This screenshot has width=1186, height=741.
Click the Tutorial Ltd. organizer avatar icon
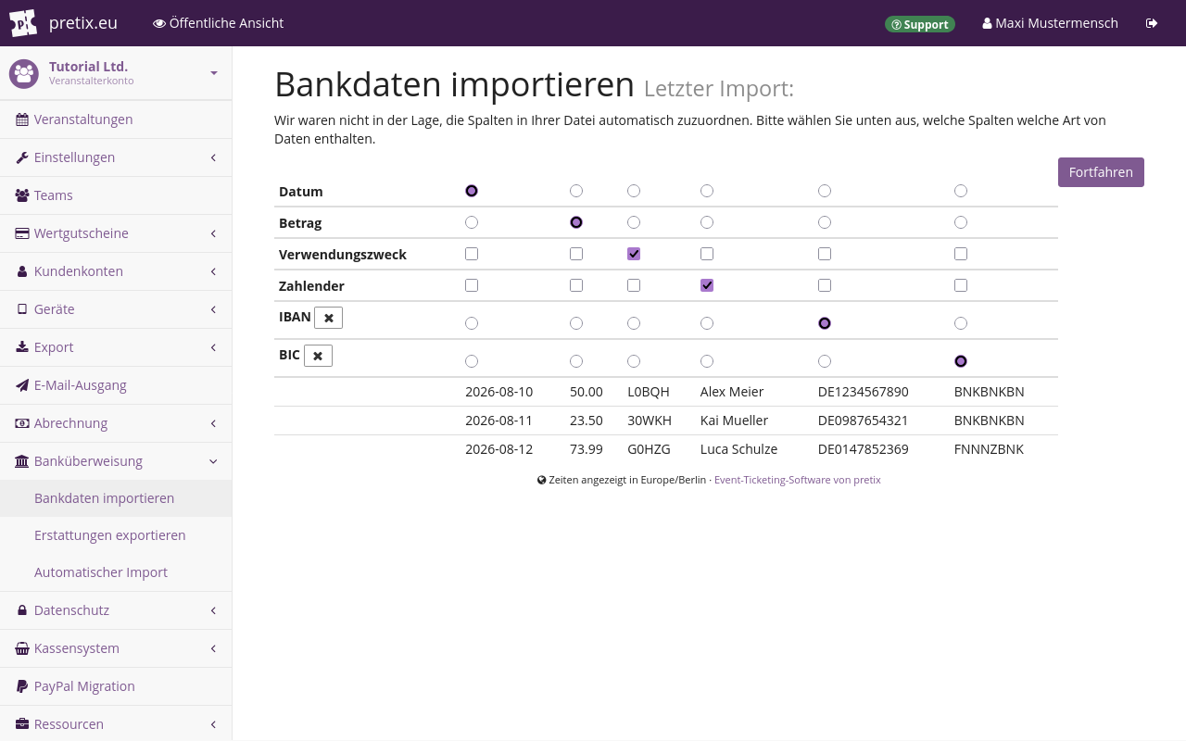click(24, 73)
